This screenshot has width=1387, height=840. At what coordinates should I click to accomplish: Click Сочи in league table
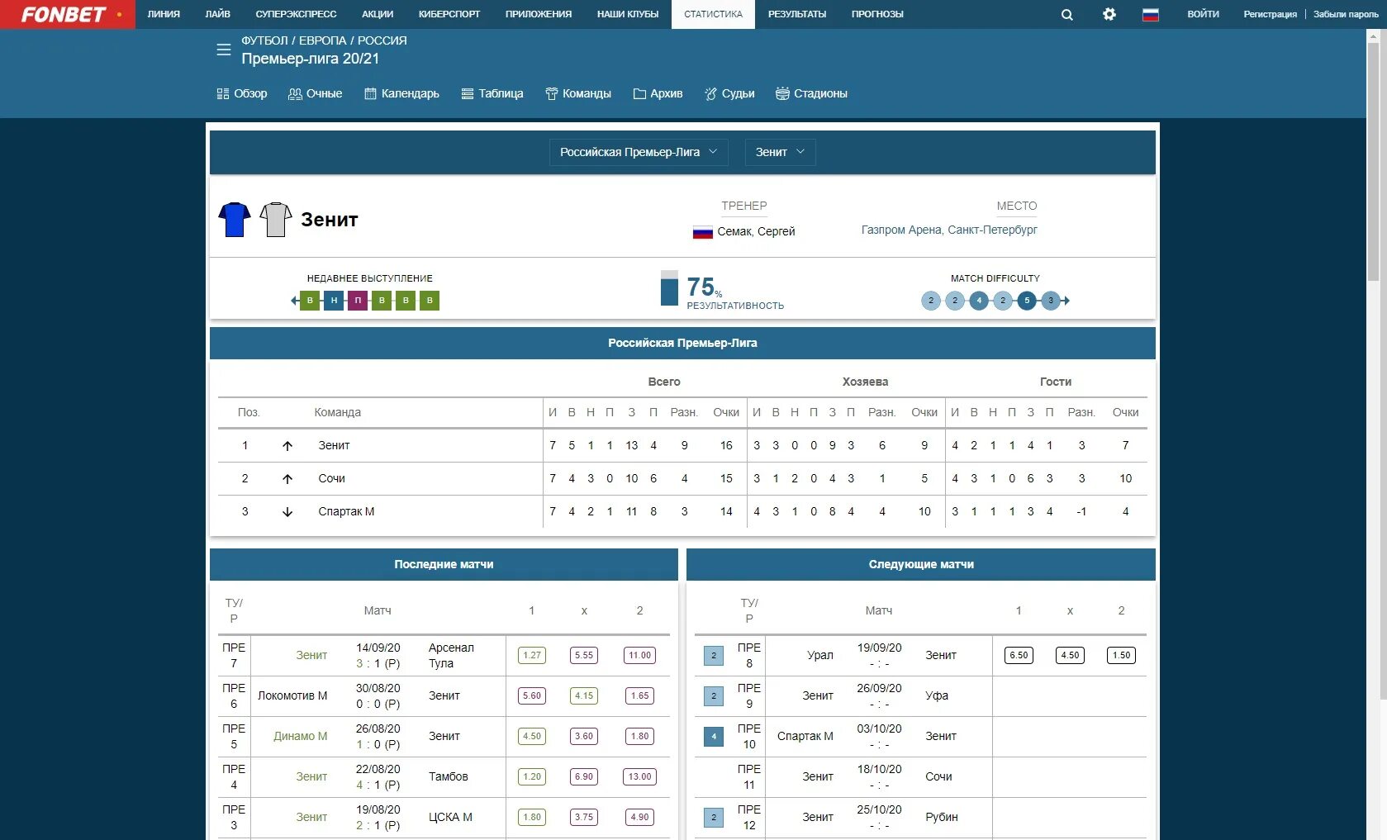click(x=331, y=479)
